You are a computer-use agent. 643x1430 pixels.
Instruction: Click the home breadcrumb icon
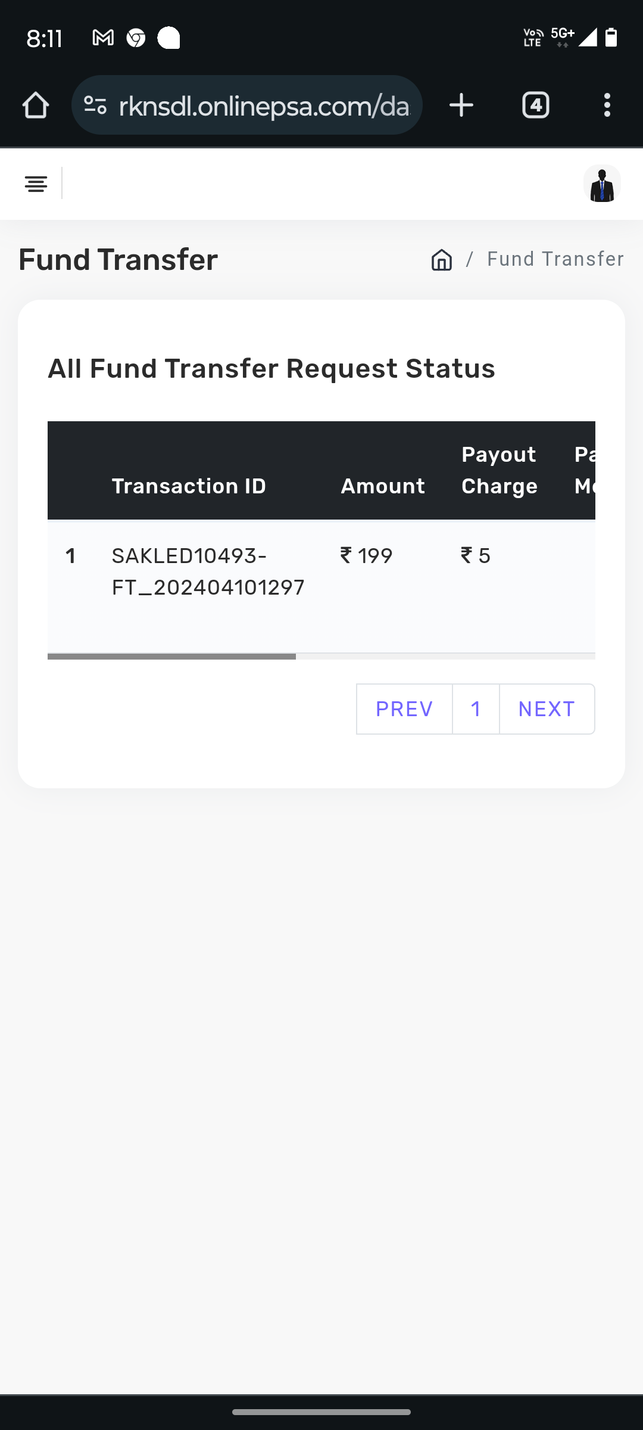pyautogui.click(x=442, y=260)
